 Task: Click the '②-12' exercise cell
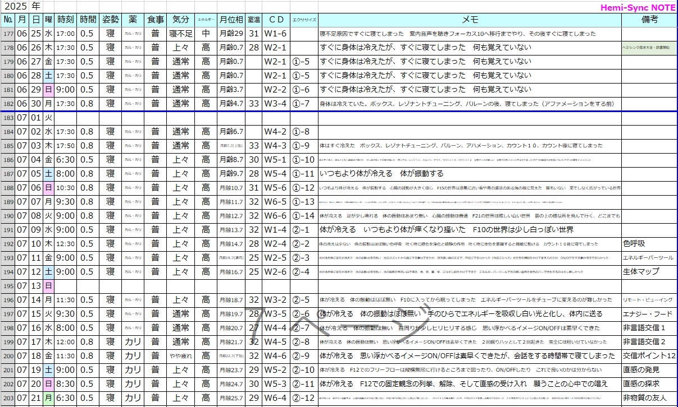(x=304, y=398)
